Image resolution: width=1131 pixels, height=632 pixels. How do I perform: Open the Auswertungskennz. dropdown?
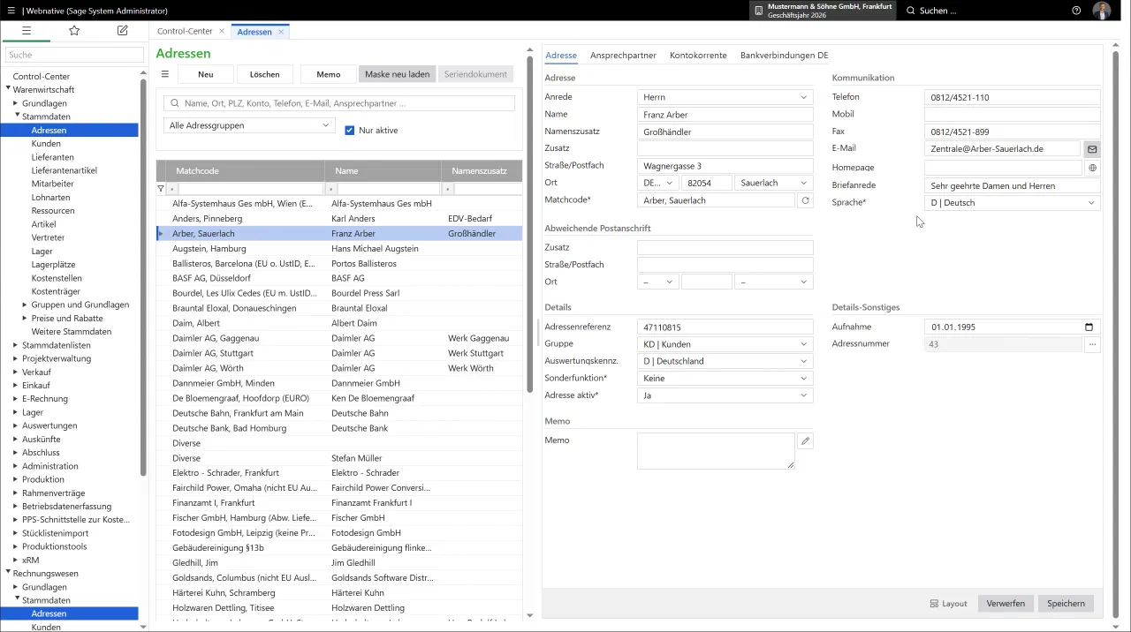pyautogui.click(x=725, y=361)
